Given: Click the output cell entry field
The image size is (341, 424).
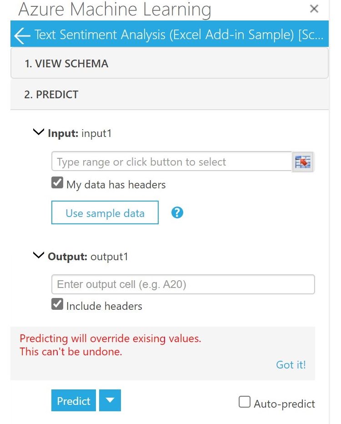Looking at the screenshot, I should 182,284.
